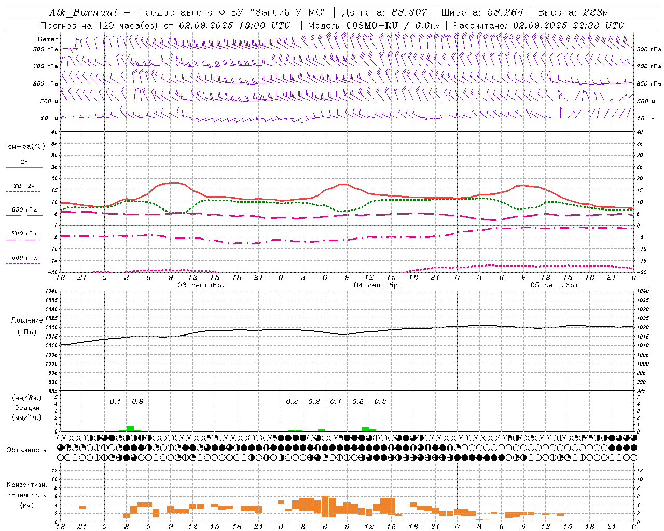664x531 pixels.
Task: Click the dotted line sample under '500 гПа' legend
Action: pos(23,263)
